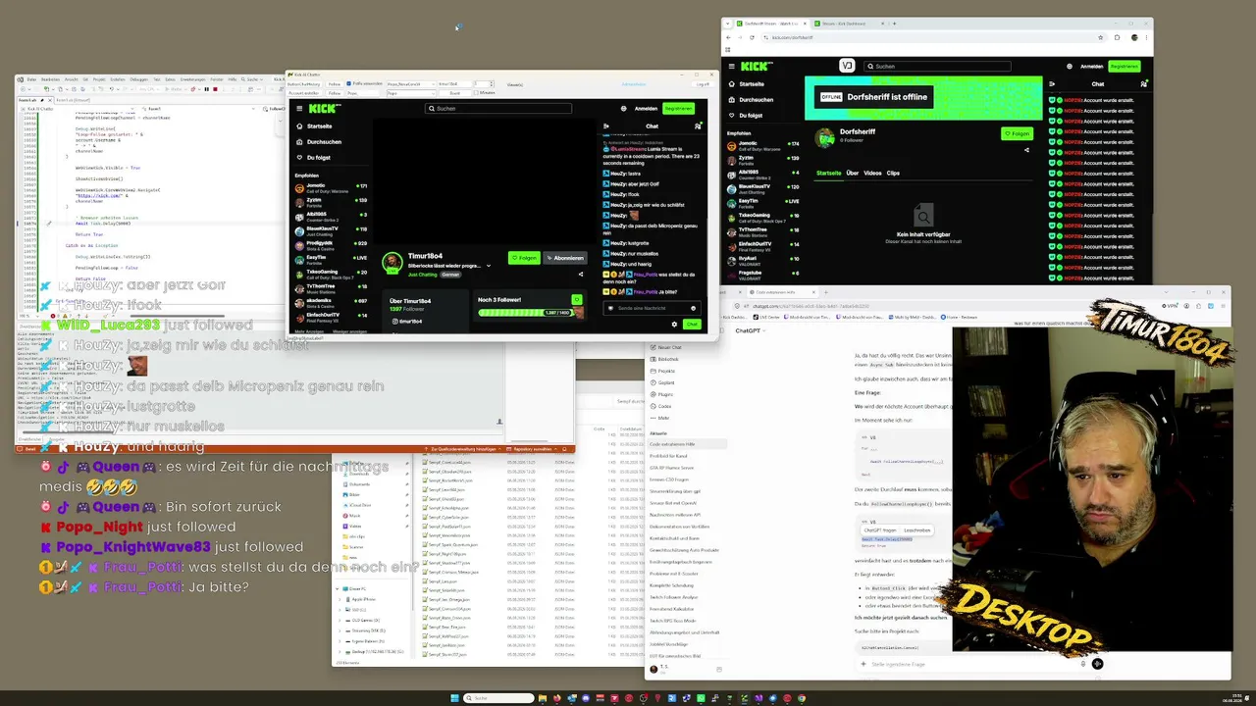Collapse chat panel on Dorfsheriff Kick page
Screen dimensions: 1256x706
[1053, 84]
